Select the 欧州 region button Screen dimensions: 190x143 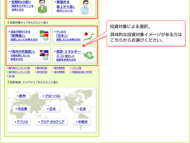point(21,96)
